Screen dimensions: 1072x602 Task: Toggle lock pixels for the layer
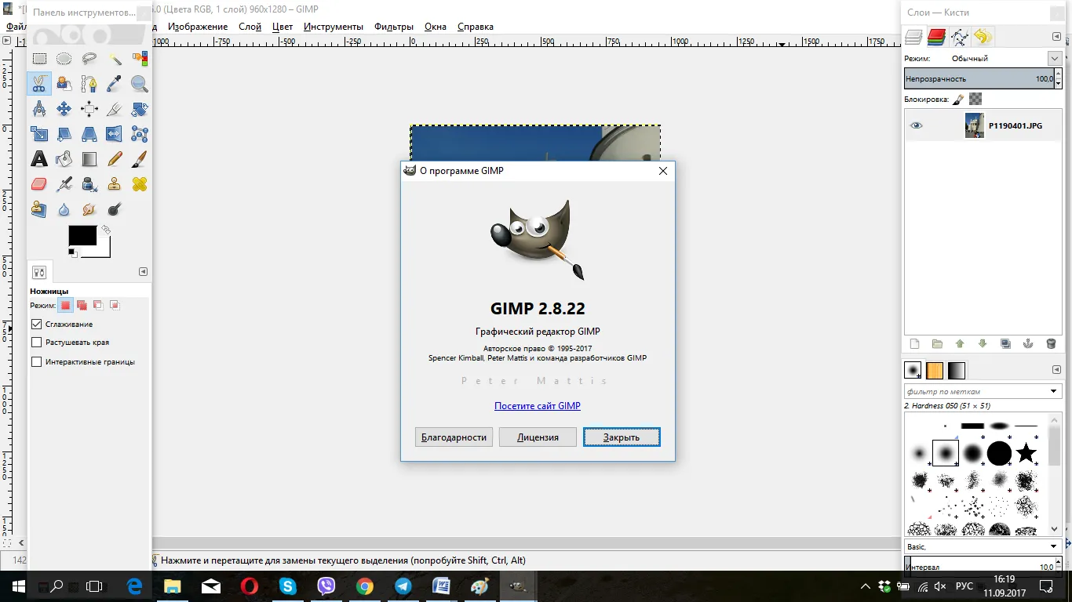tap(959, 99)
